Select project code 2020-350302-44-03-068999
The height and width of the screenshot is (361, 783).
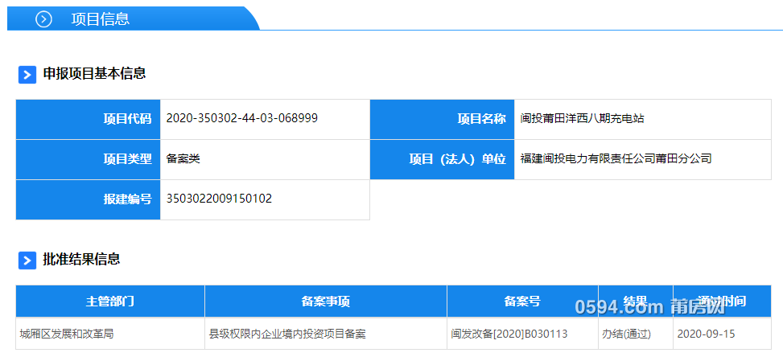241,118
